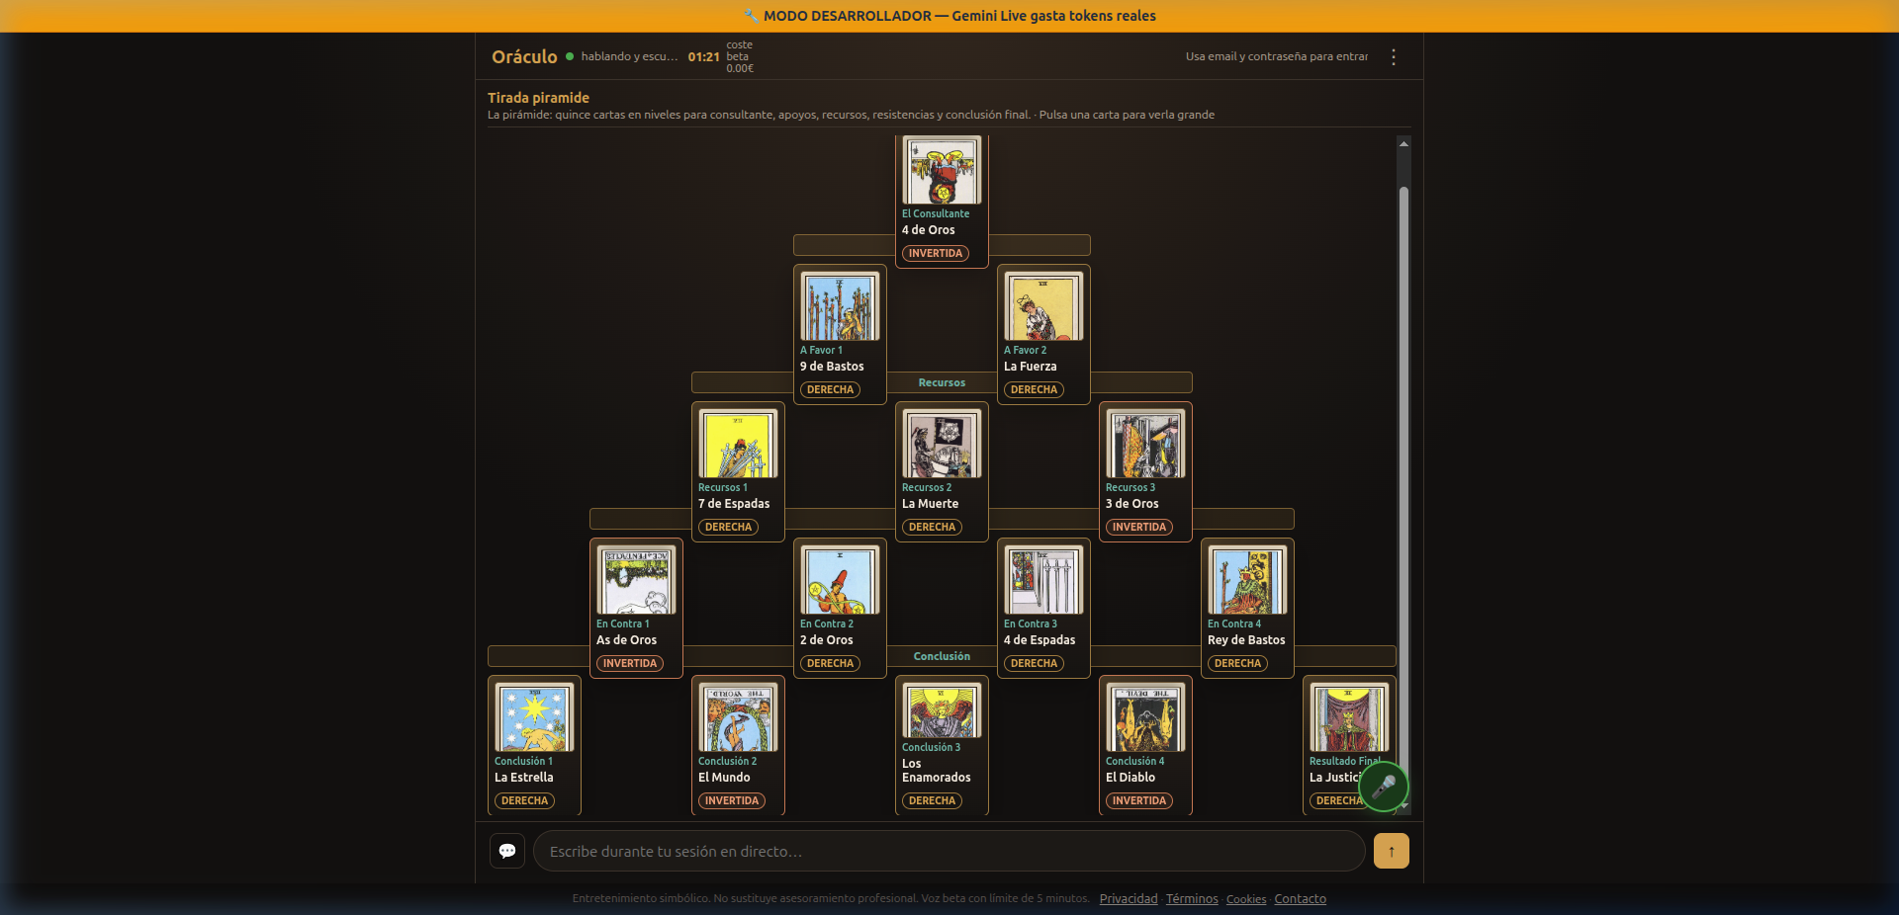This screenshot has height=915, width=1899.
Task: Open the As de Oros card image
Action: (x=636, y=580)
